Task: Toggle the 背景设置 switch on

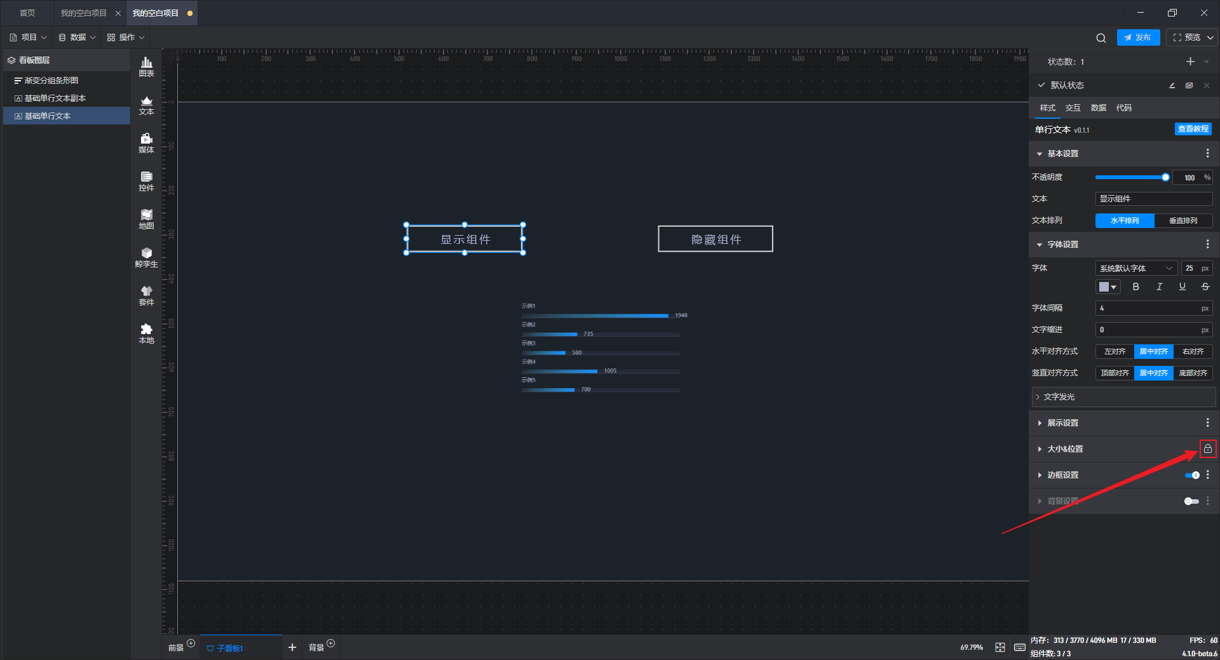Action: tap(1191, 501)
